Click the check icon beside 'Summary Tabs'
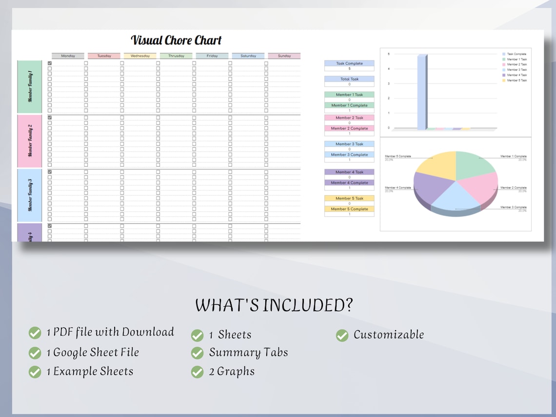This screenshot has height=417, width=556. 197,353
